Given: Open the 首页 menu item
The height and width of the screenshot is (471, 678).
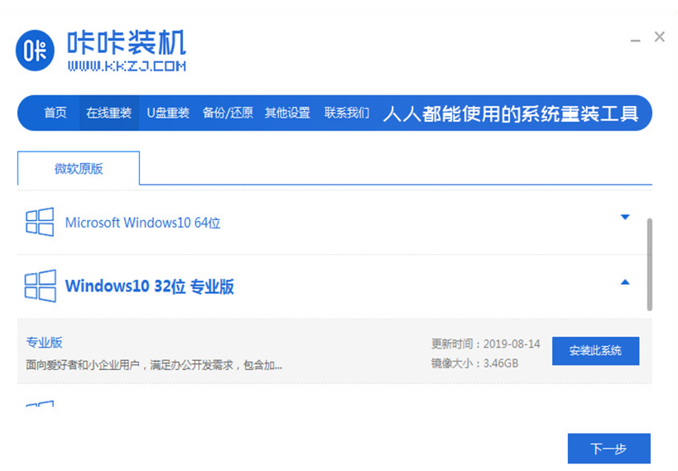Looking at the screenshot, I should pos(55,113).
